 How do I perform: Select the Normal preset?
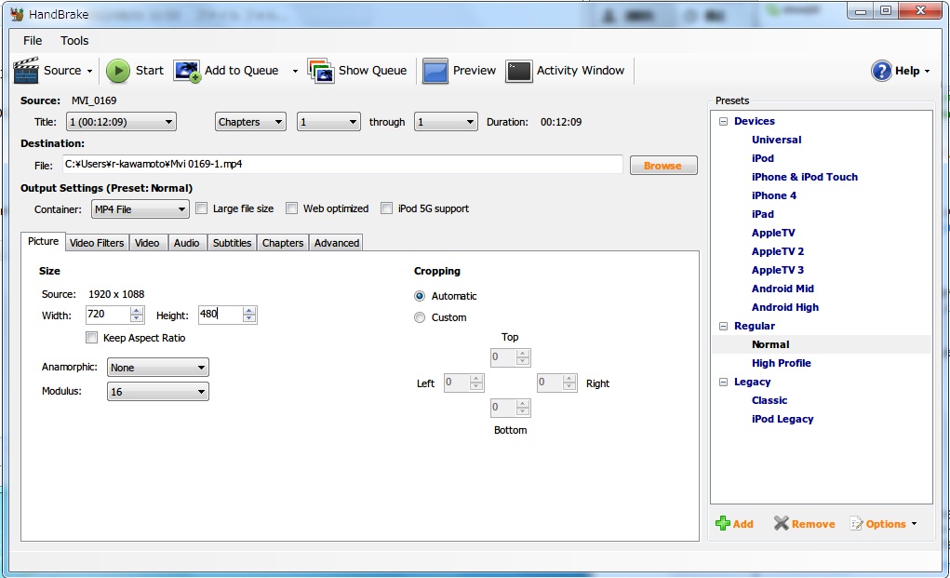tap(770, 344)
